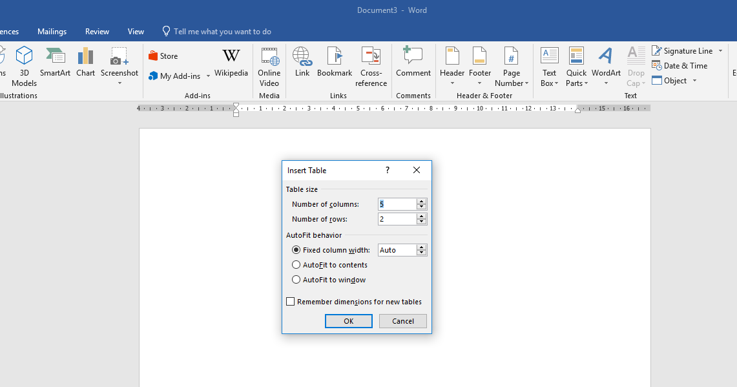The width and height of the screenshot is (737, 387).
Task: Increase Number of columns with the stepper
Action: click(x=421, y=201)
